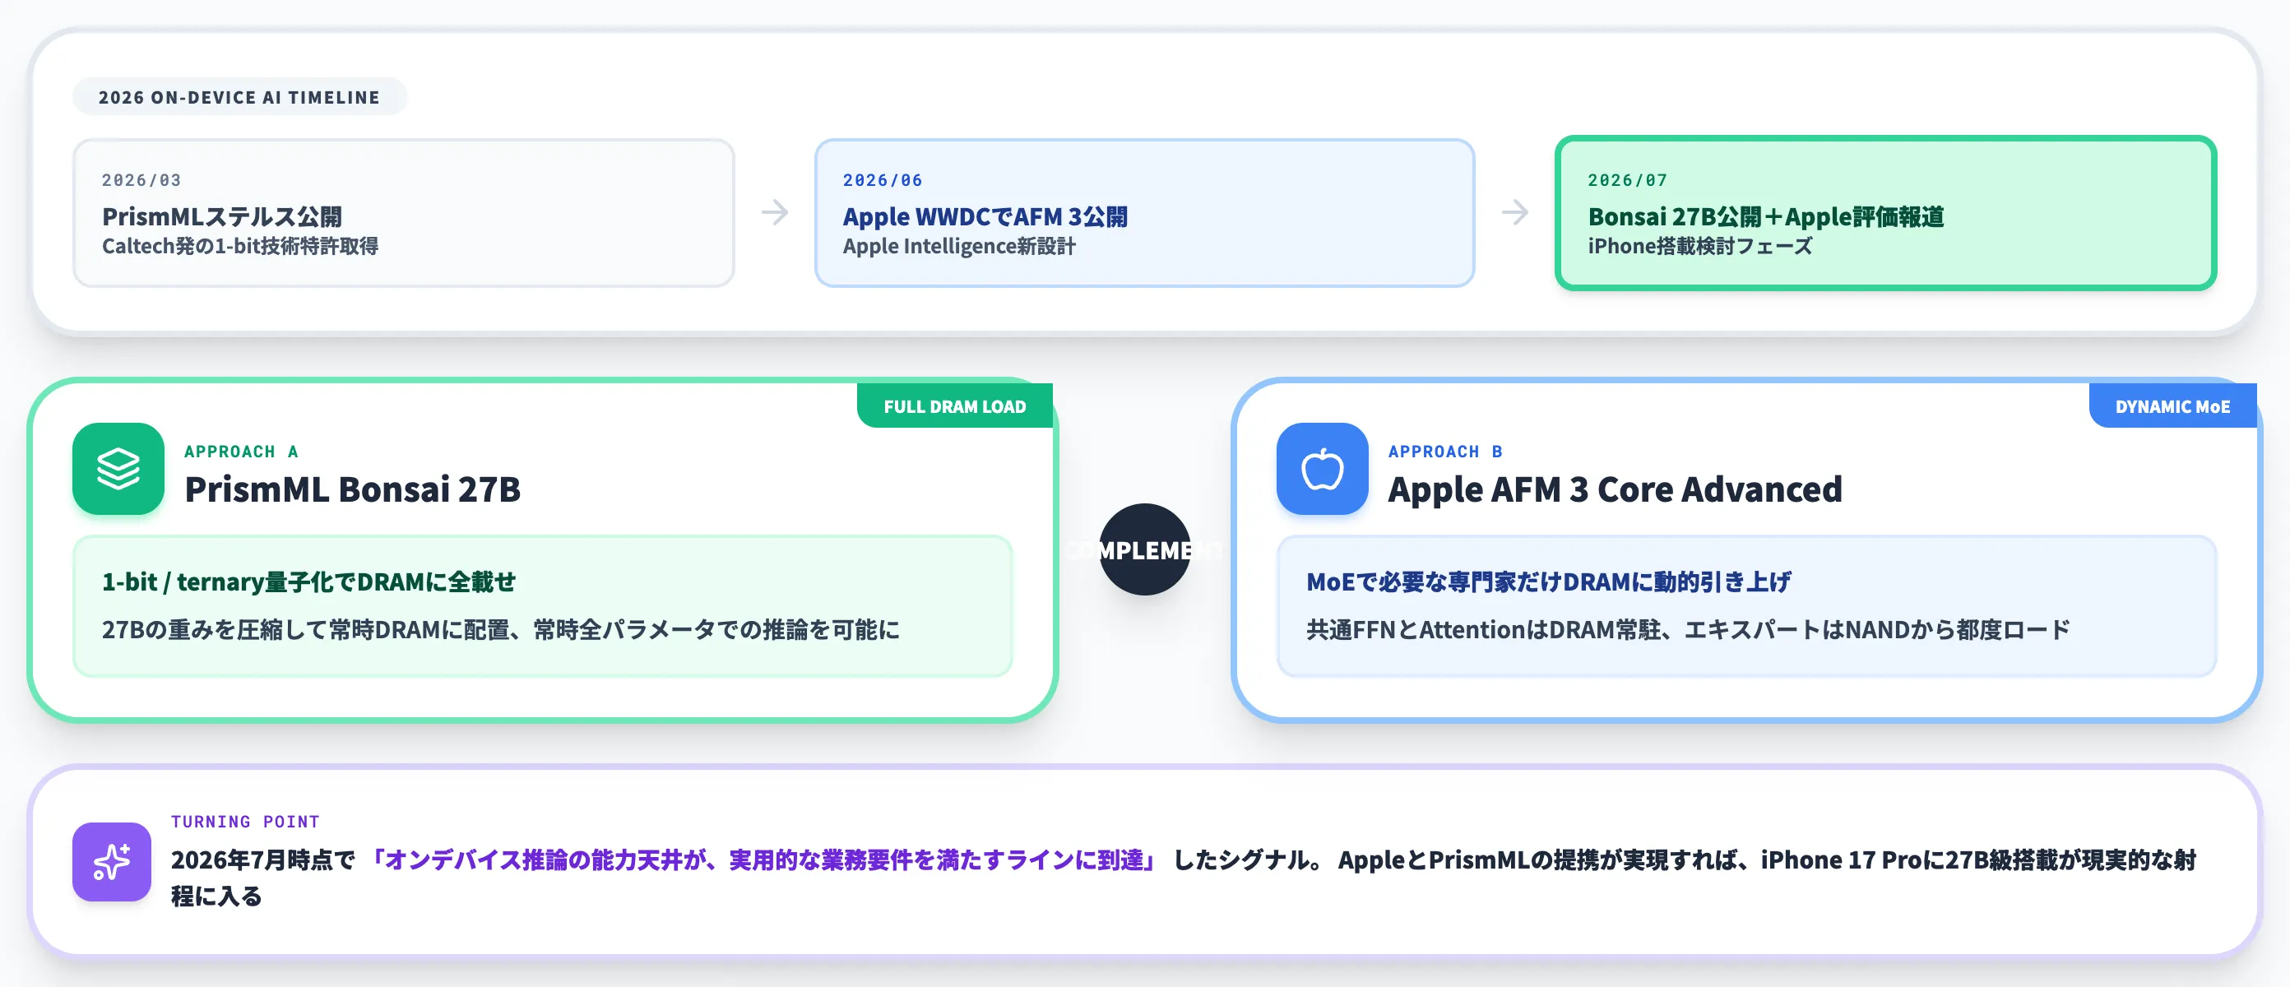This screenshot has height=987, width=2290.
Task: Click the green stacked-layers icon for Approach A
Action: point(118,469)
